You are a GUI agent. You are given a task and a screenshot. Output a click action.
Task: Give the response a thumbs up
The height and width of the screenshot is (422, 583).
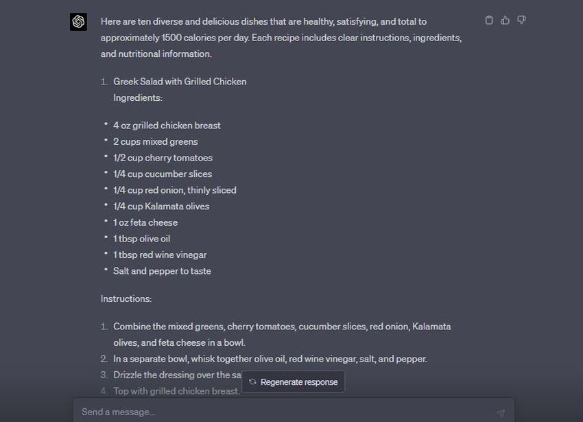[x=505, y=20]
